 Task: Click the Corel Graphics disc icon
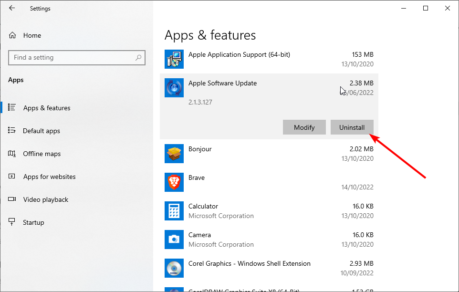(174, 268)
